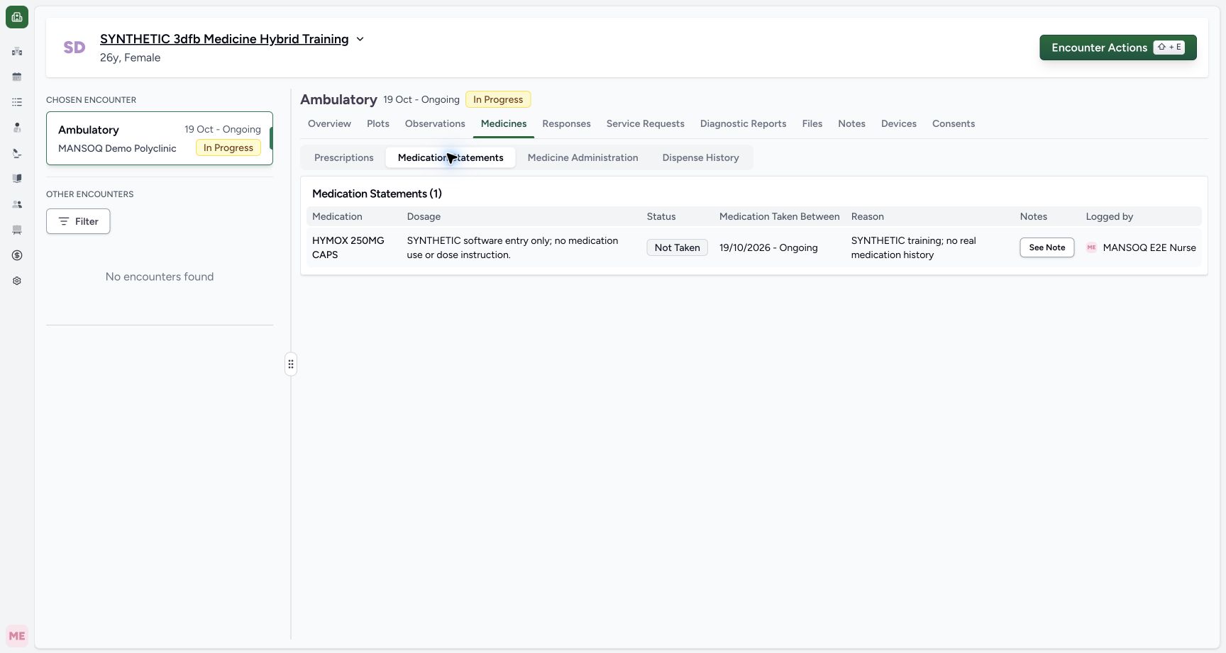Click the green hospital logo icon

click(x=17, y=17)
